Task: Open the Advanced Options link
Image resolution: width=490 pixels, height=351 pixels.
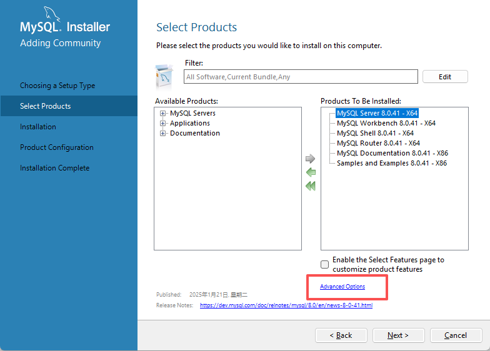Action: coord(342,287)
